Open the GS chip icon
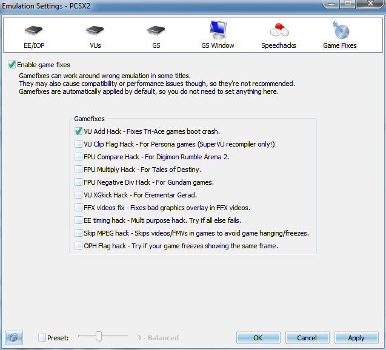The width and height of the screenshot is (386, 350). click(156, 30)
